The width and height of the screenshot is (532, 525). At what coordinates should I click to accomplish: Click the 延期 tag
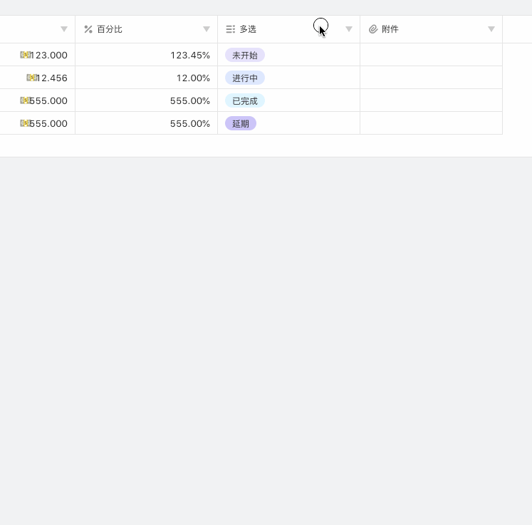click(x=241, y=123)
